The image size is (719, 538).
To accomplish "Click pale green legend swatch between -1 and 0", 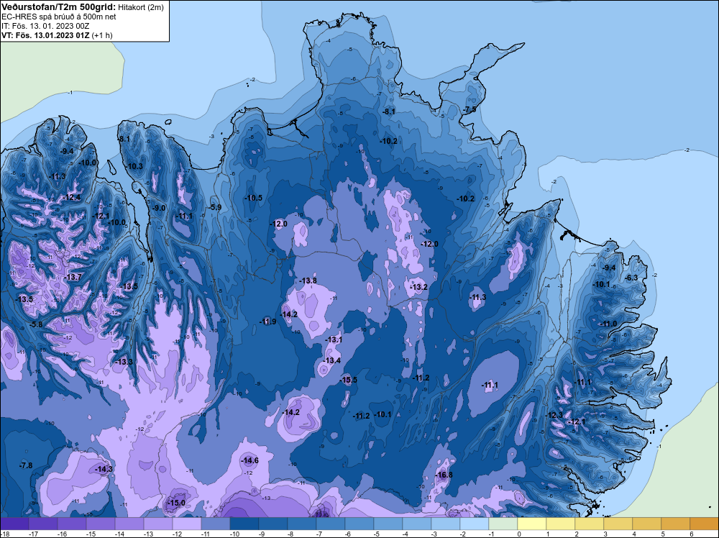I will 503,524.
